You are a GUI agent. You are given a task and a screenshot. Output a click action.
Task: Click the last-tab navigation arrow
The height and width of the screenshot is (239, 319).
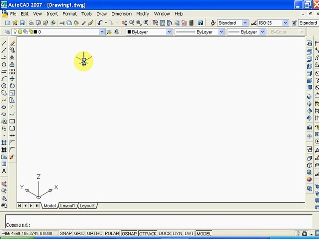click(37, 206)
